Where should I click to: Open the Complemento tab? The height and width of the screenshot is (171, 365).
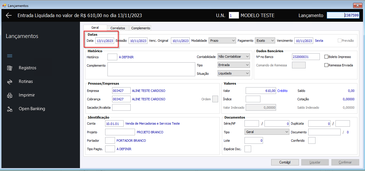pyautogui.click(x=140, y=28)
